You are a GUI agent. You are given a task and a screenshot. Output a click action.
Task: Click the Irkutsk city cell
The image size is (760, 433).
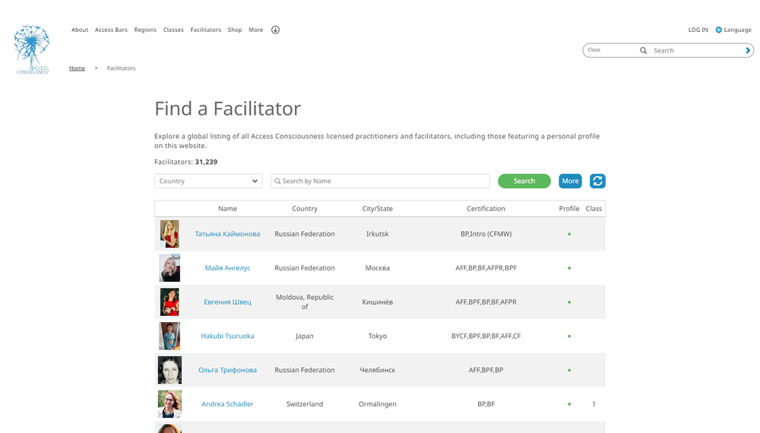(x=378, y=234)
